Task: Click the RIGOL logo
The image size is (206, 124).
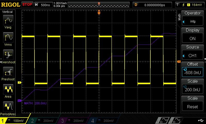Action: pos(10,5)
